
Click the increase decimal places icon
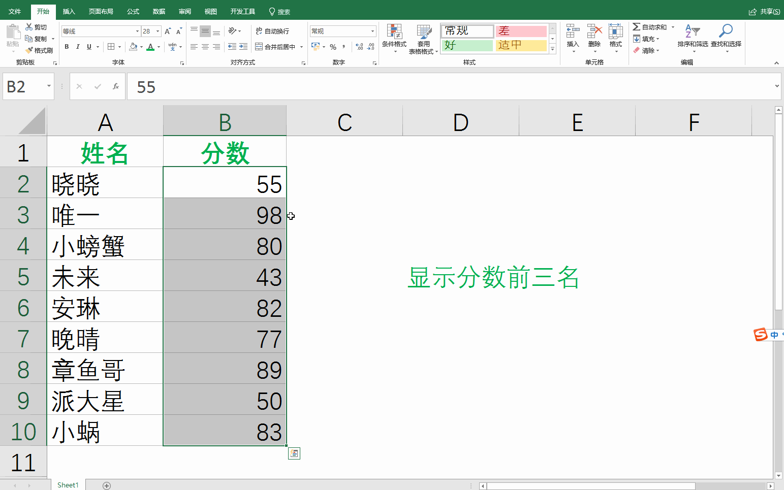pos(360,47)
